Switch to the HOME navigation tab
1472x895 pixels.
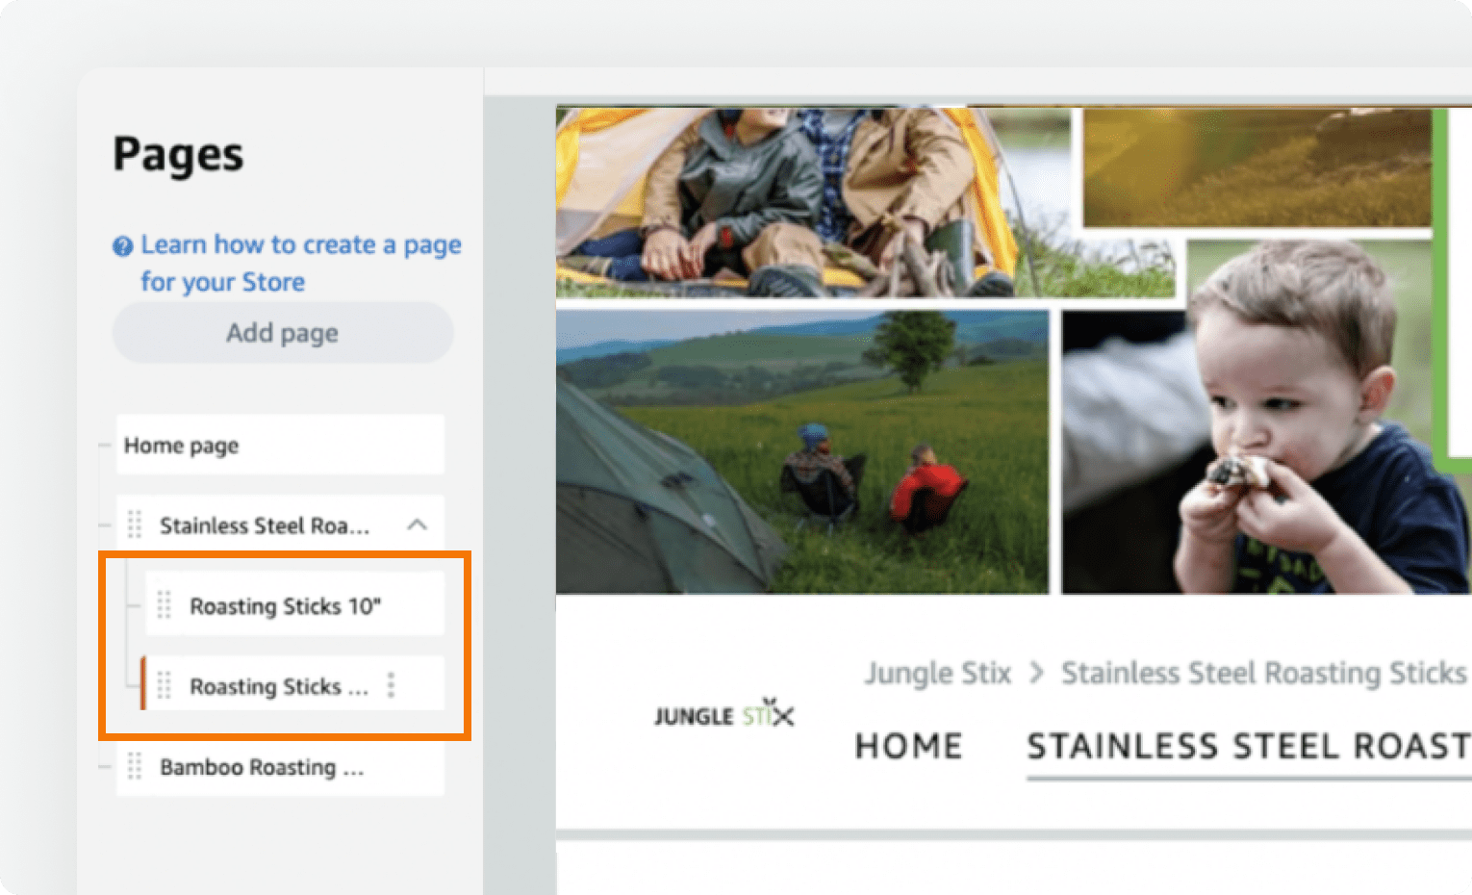point(908,747)
